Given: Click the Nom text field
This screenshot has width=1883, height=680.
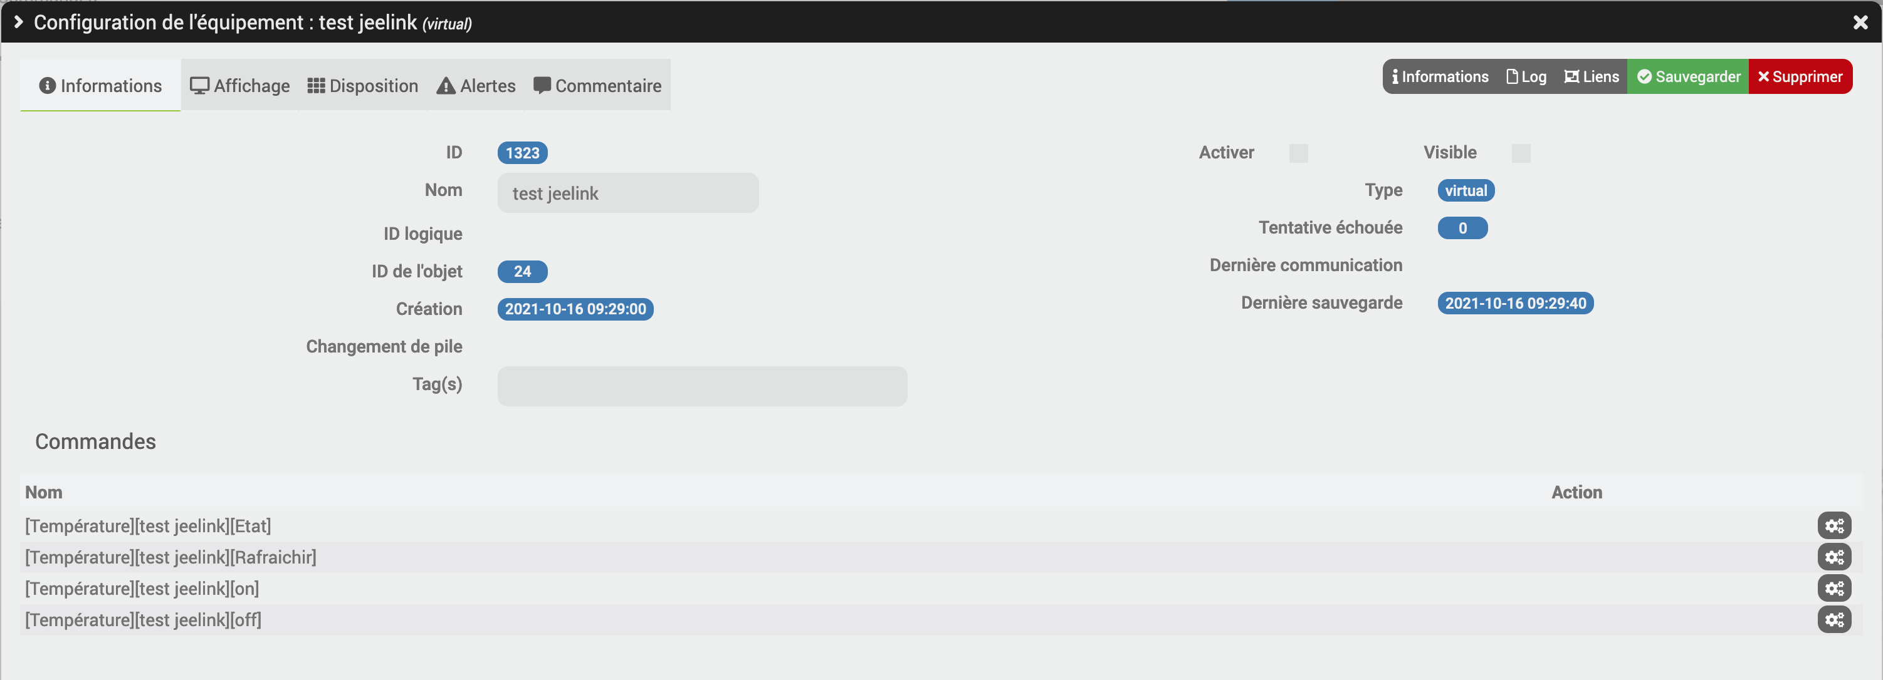Looking at the screenshot, I should (627, 193).
